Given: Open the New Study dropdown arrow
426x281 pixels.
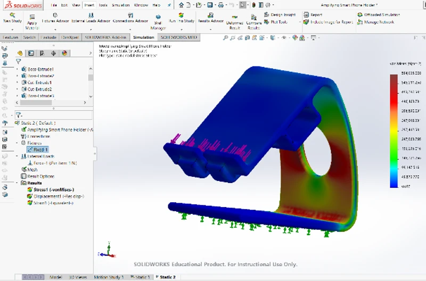Looking at the screenshot, I should [12, 29].
